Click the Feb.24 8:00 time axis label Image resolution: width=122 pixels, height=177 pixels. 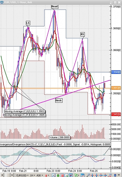tap(75, 171)
